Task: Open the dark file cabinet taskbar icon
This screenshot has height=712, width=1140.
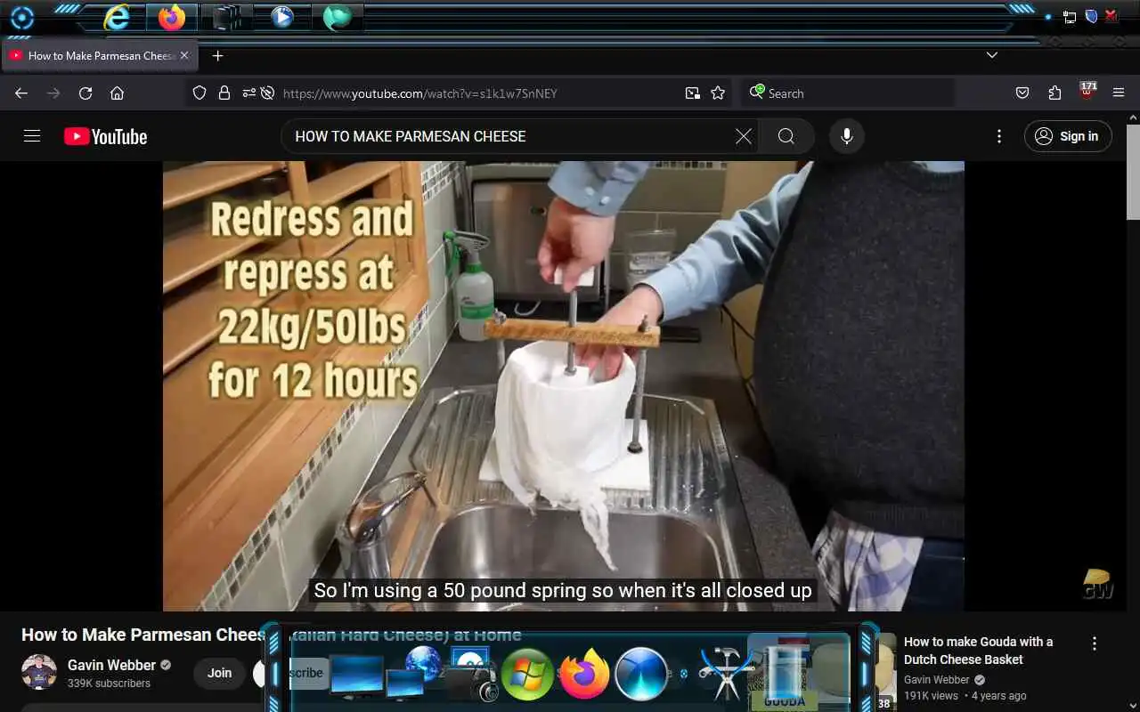Action: coord(226,18)
